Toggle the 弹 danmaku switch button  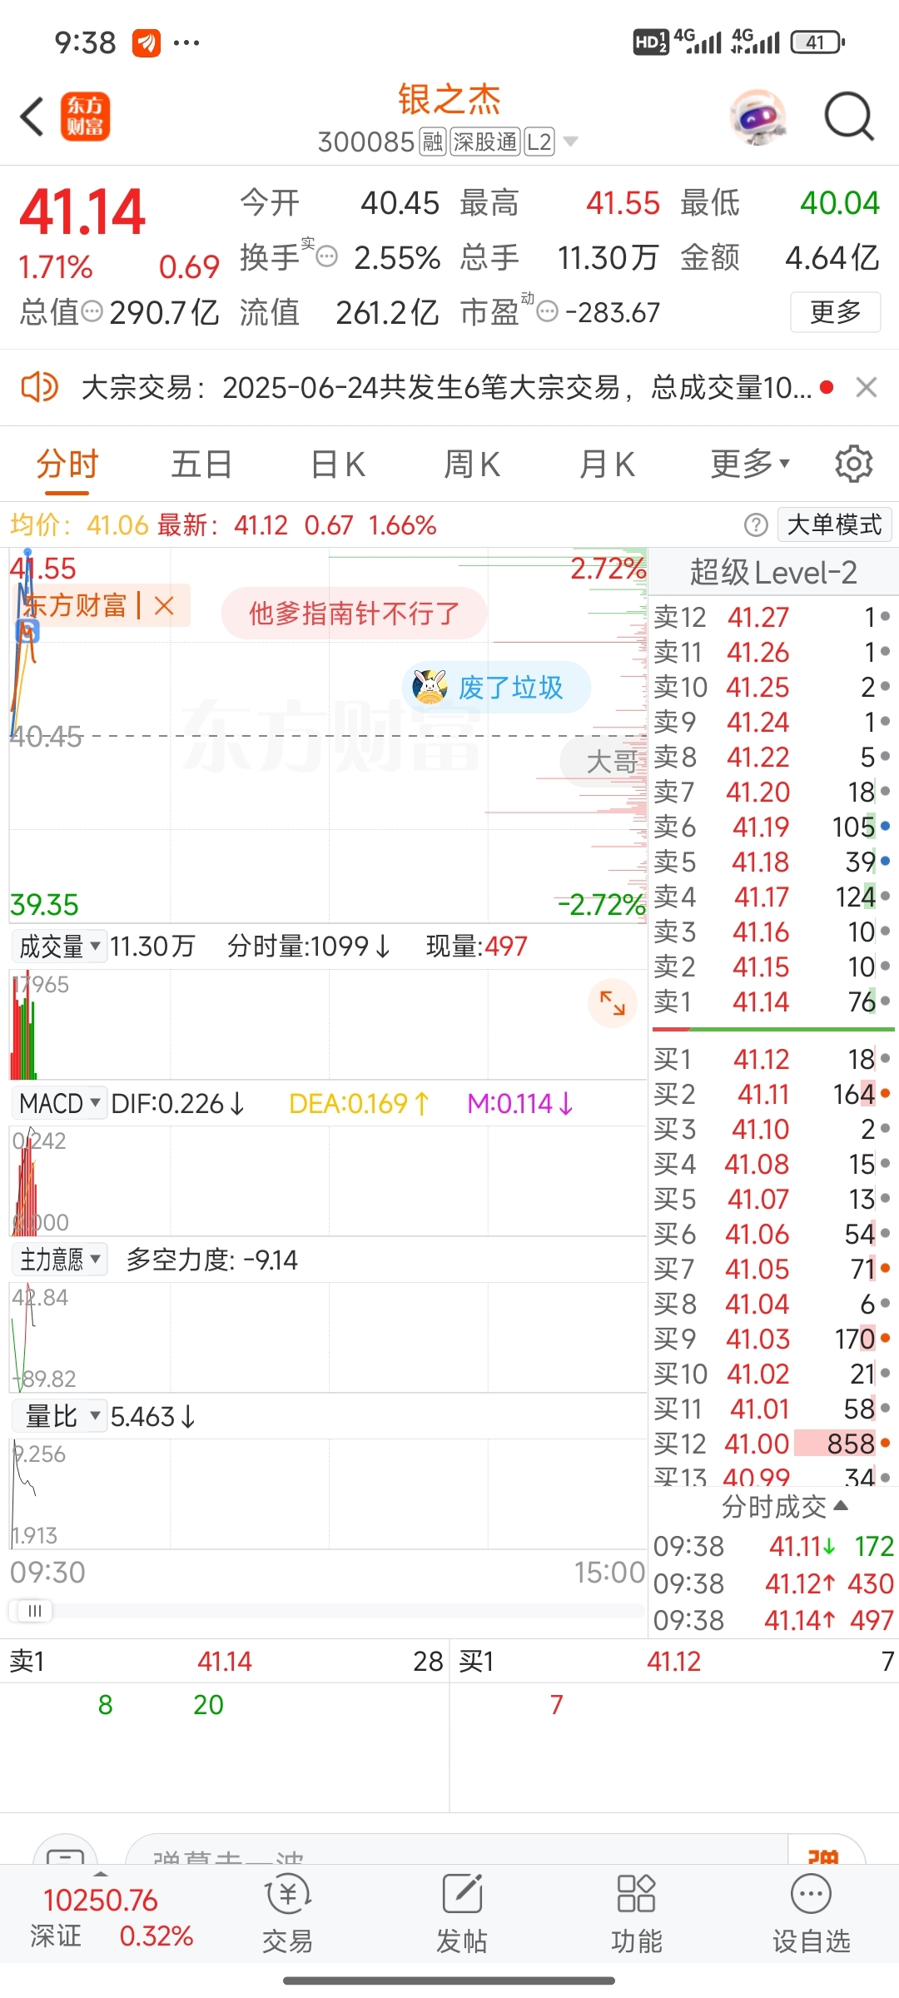[x=826, y=1851]
